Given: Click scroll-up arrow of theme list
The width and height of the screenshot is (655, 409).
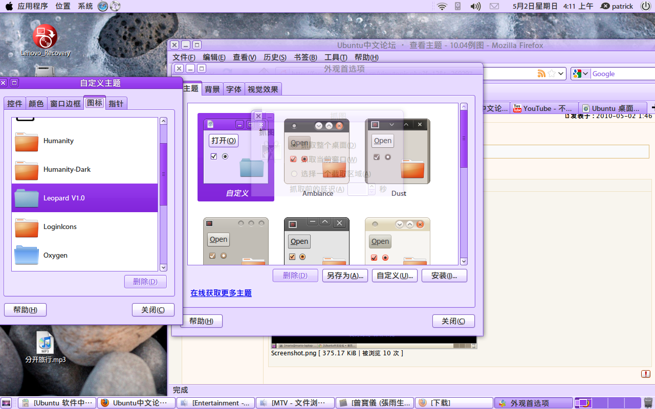Looking at the screenshot, I should [464, 107].
